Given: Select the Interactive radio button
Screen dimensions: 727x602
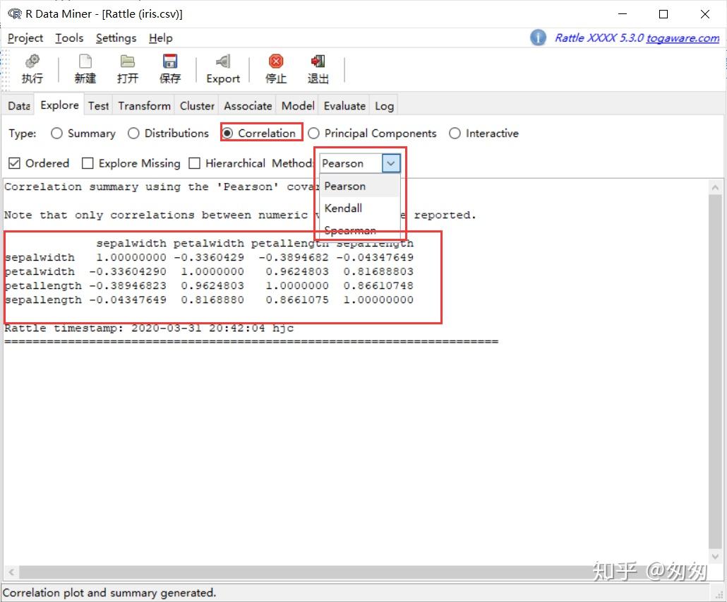Looking at the screenshot, I should pyautogui.click(x=455, y=134).
